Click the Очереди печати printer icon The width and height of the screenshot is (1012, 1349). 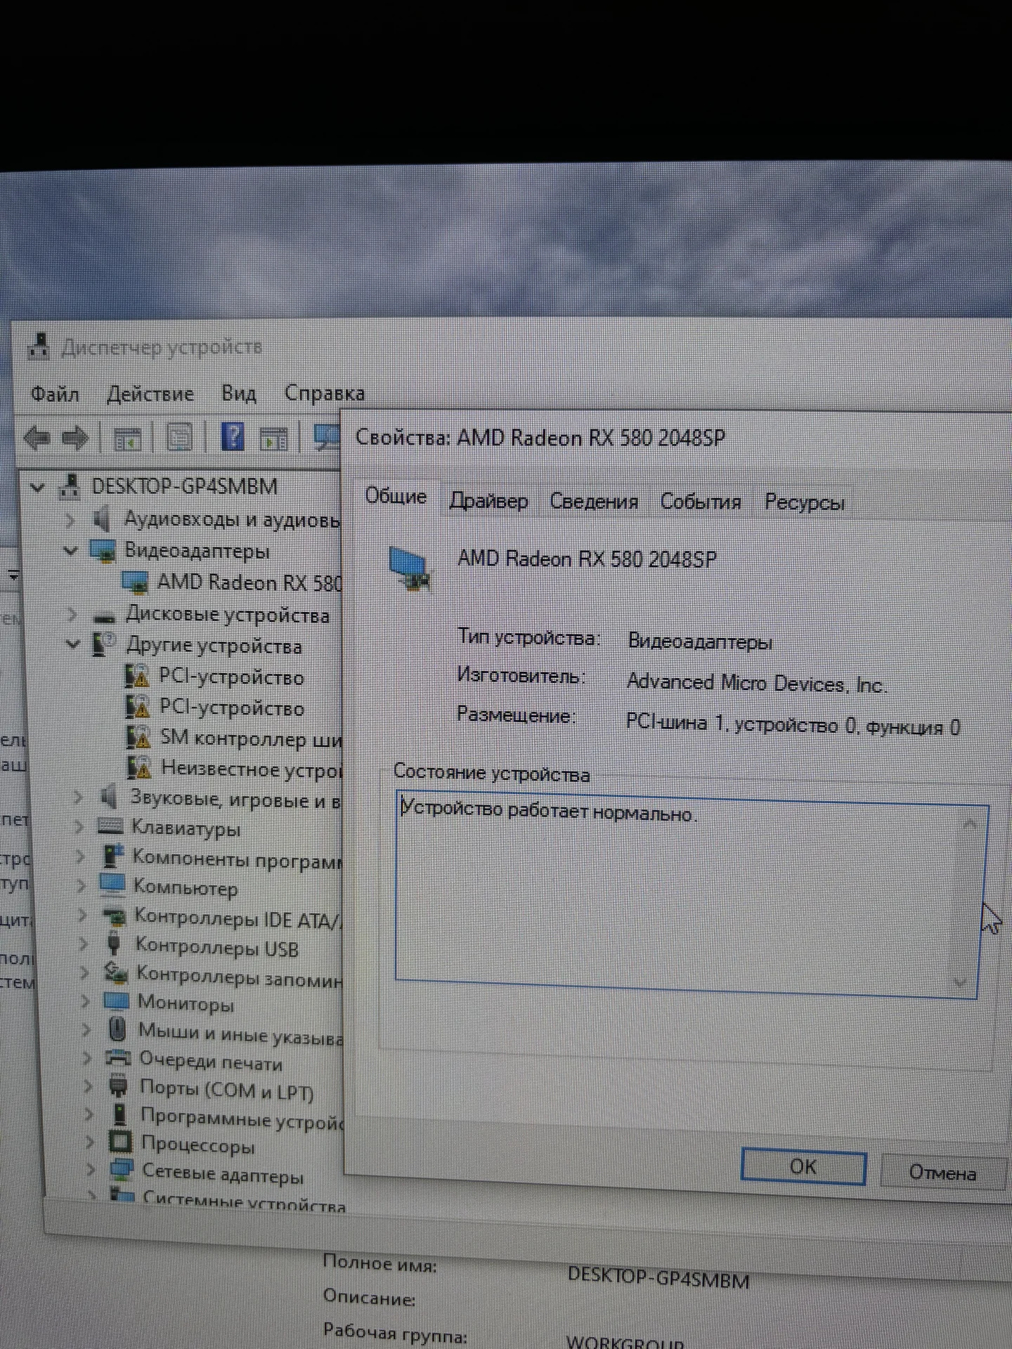click(118, 1058)
